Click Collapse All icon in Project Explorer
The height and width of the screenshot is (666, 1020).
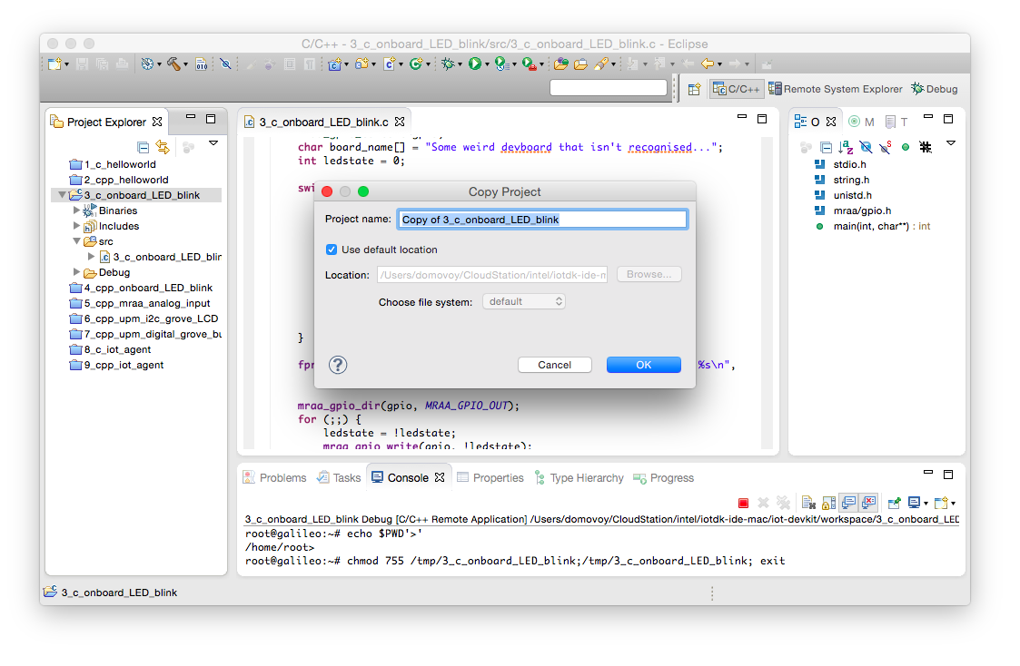click(144, 148)
